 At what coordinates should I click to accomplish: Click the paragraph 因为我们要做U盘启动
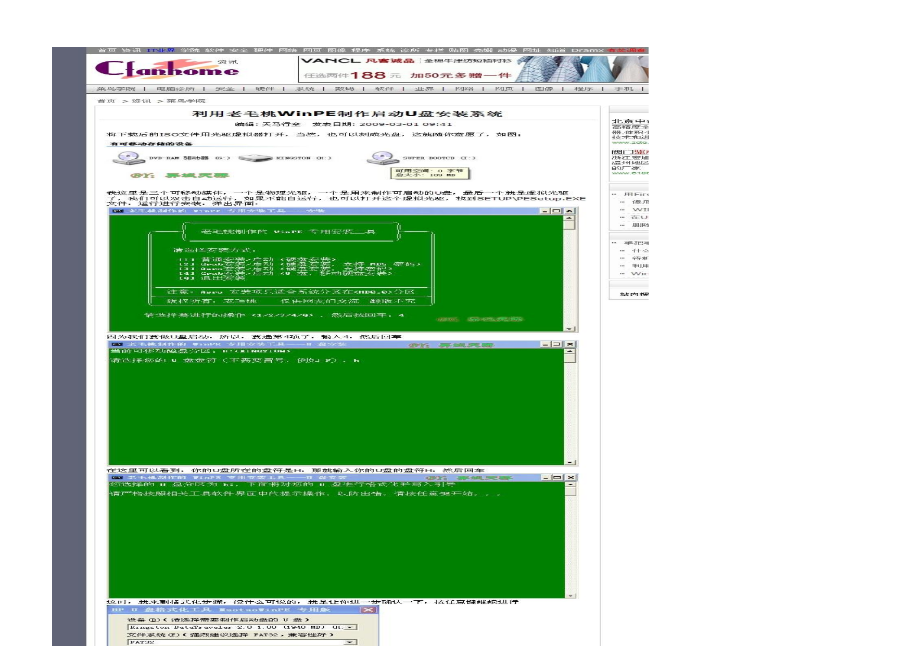click(x=254, y=337)
